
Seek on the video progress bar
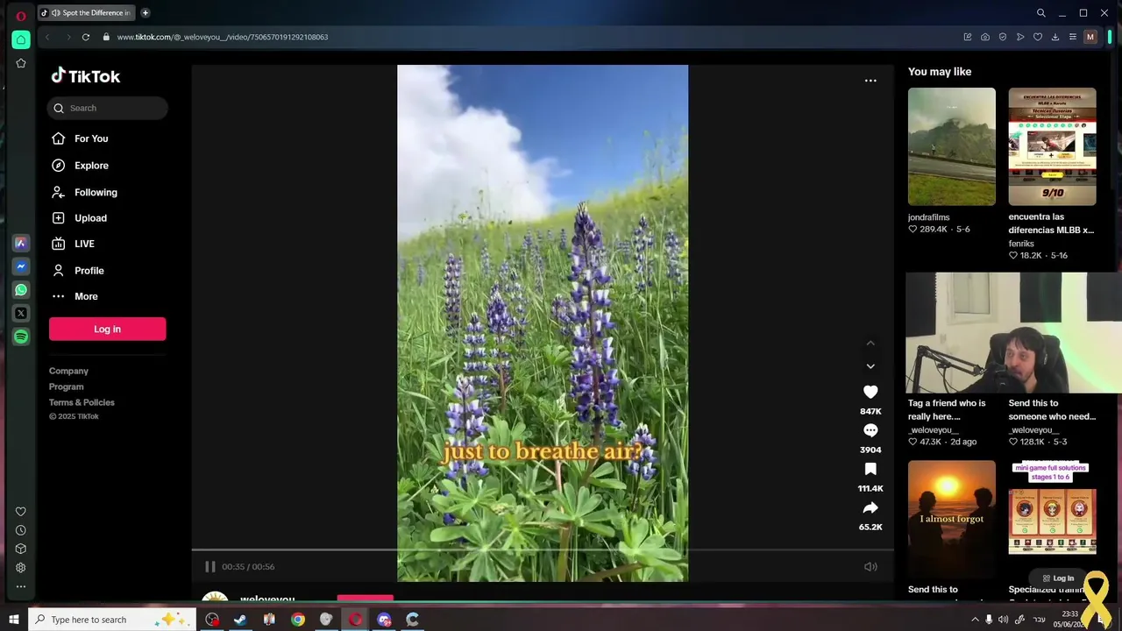[543, 550]
